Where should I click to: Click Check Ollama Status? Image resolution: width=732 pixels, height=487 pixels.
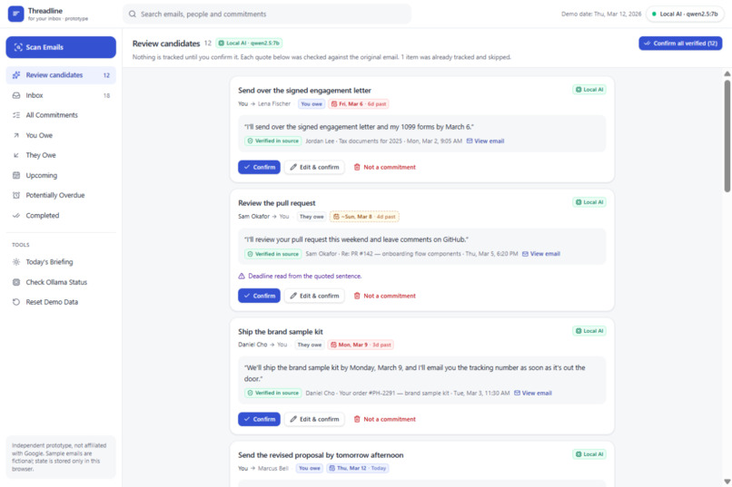pos(61,282)
